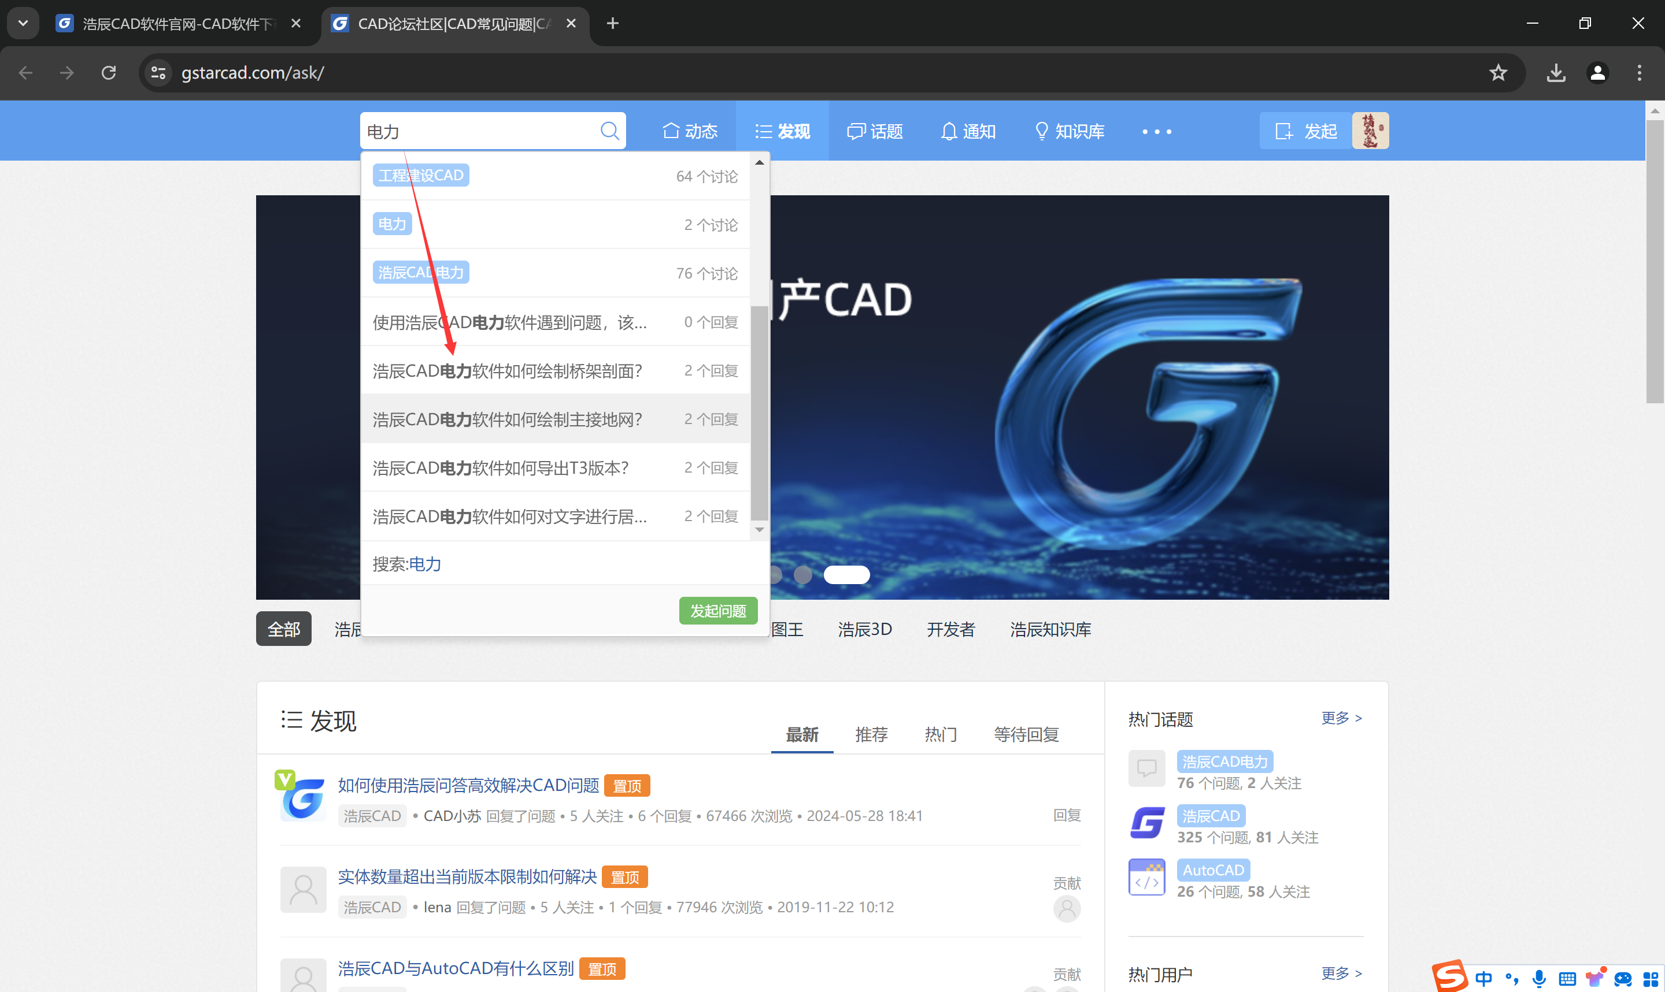The height and width of the screenshot is (992, 1665).
Task: Click the user avatar in header
Action: point(1370,131)
